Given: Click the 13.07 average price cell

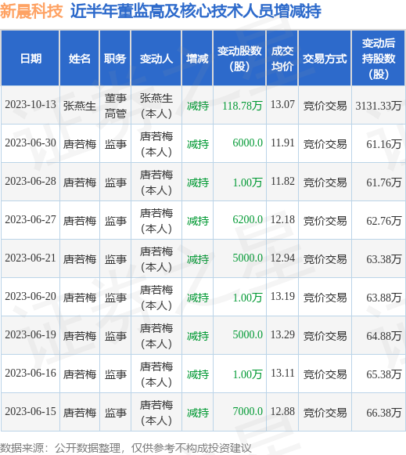Looking at the screenshot, I should coord(282,104).
